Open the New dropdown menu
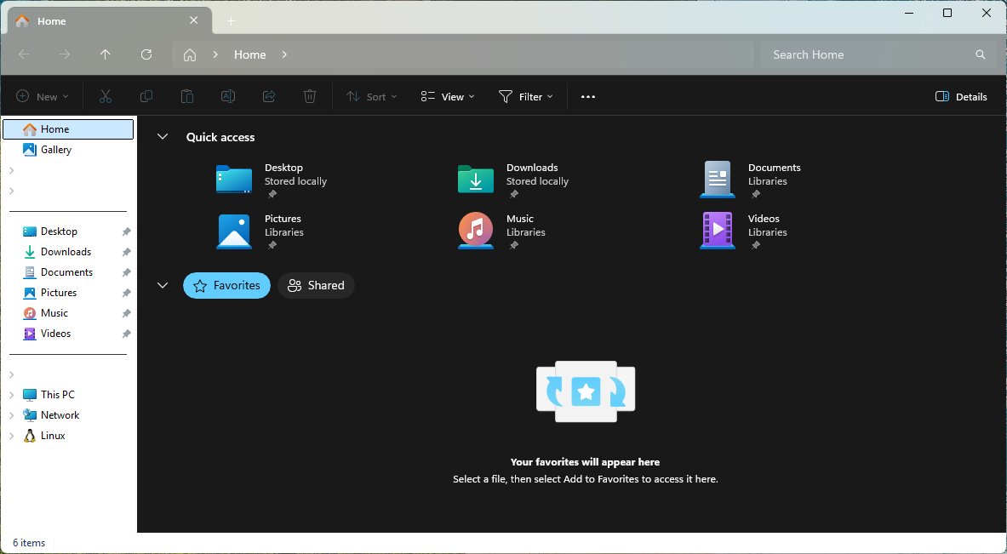 43,96
